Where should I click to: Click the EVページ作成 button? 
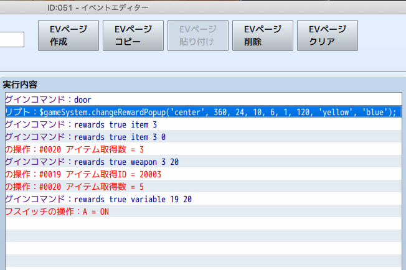pyautogui.click(x=68, y=36)
